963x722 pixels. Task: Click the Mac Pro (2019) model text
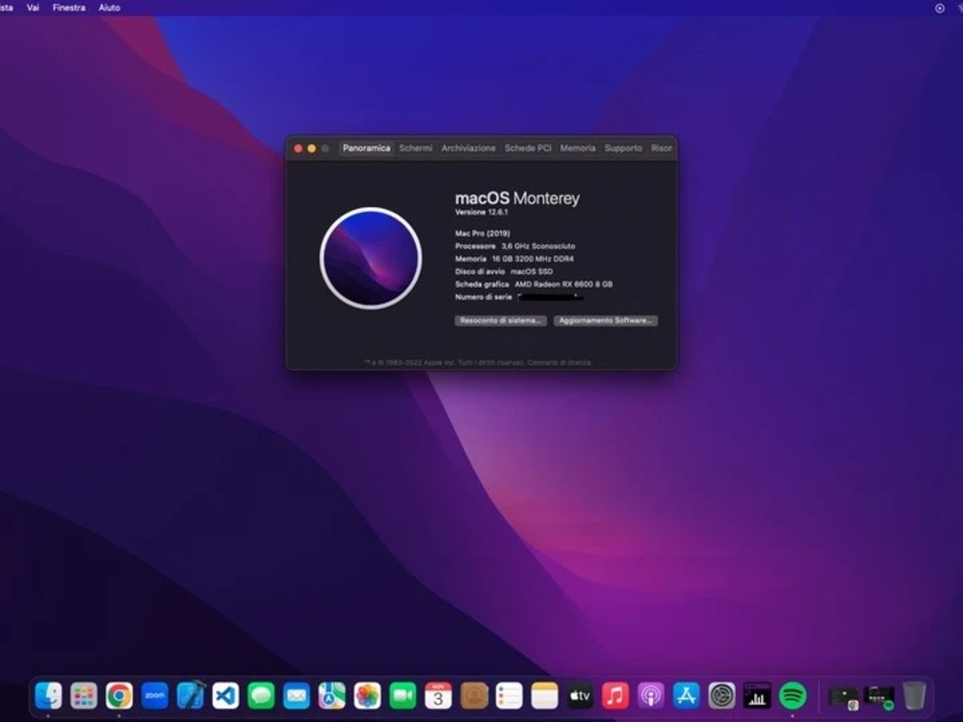[x=482, y=233]
